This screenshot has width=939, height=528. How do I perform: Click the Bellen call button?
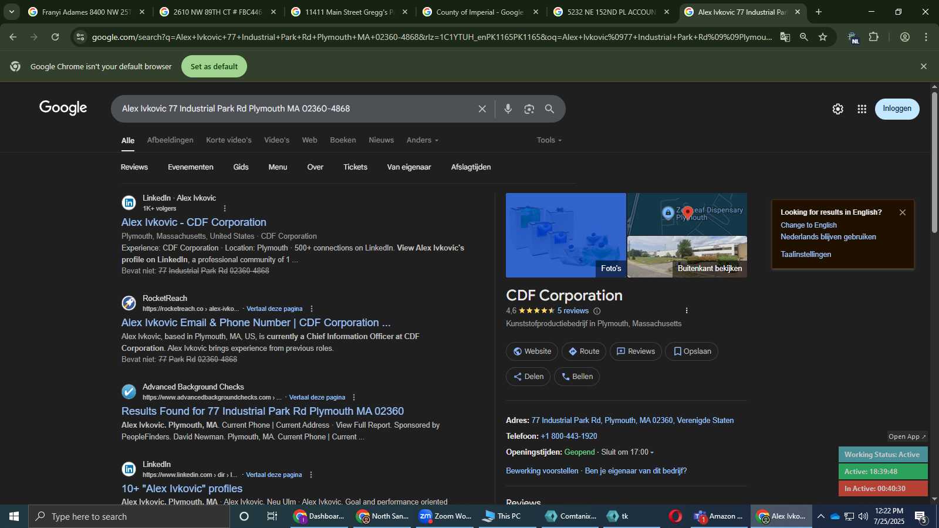coord(576,377)
